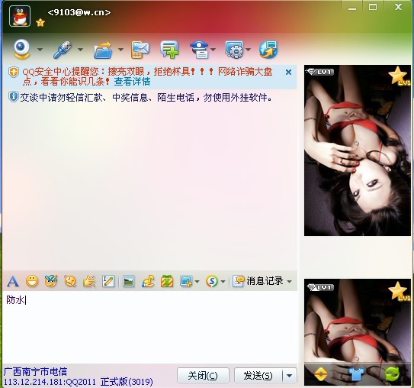This screenshot has height=388, width=414.
Task: Expand search options arrow beside Soso
Action: (x=223, y=281)
